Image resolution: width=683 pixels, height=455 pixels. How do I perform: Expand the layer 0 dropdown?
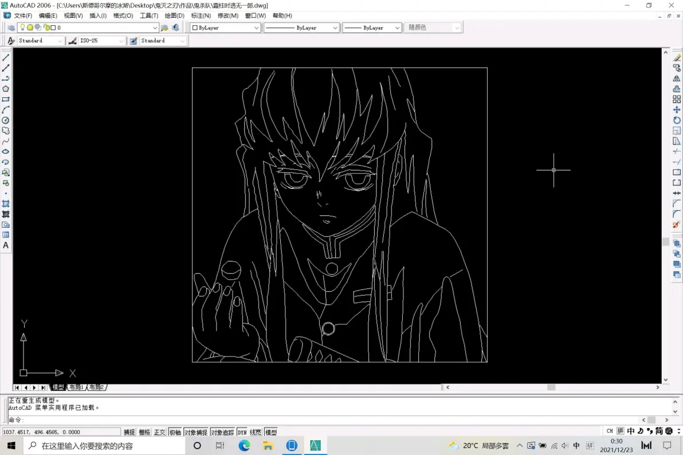155,27
